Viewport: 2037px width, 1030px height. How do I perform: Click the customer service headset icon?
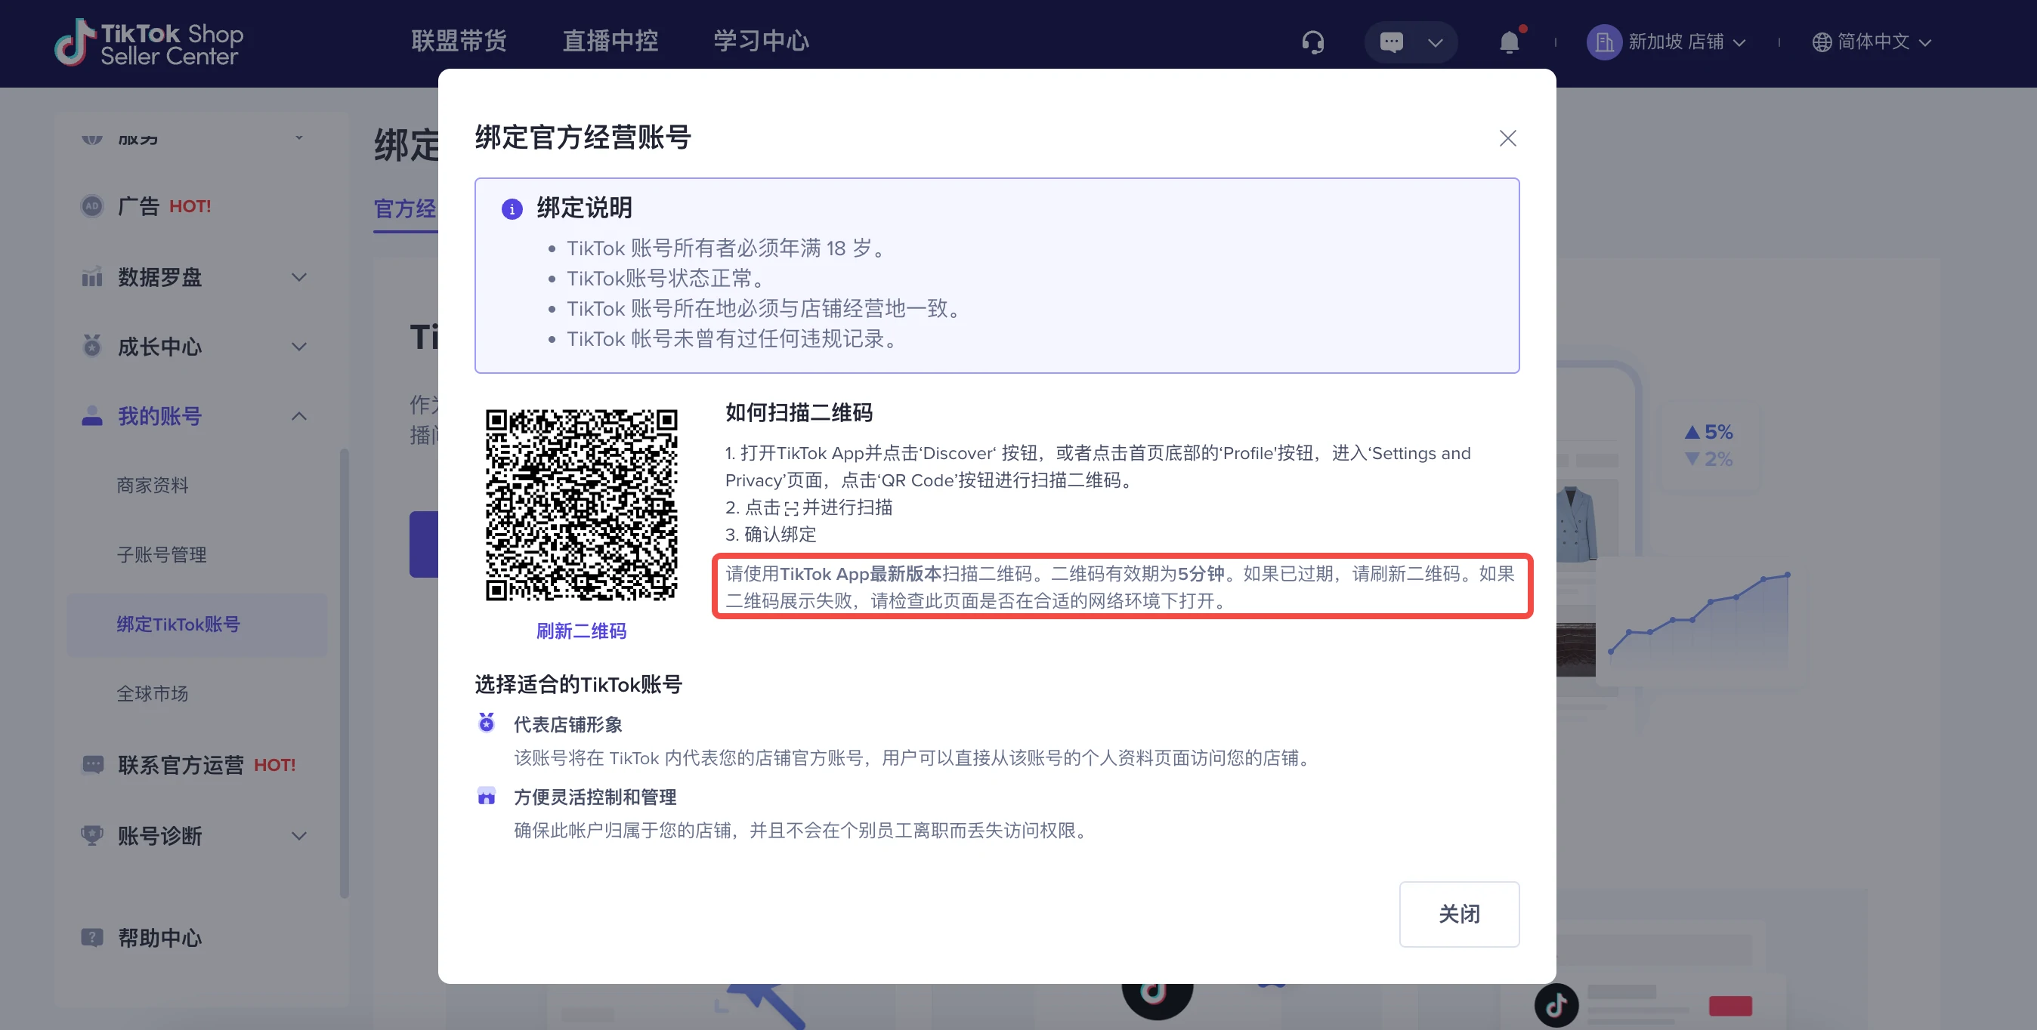click(1312, 42)
